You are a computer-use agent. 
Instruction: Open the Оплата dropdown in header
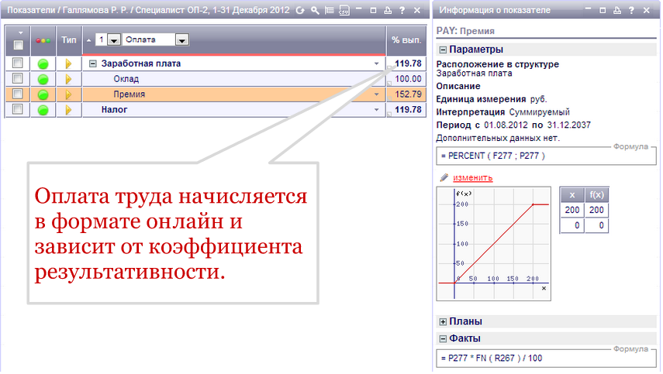[181, 40]
